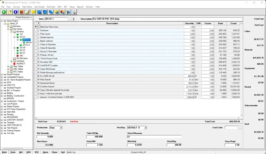Select the NYC Parks Department project group

pos(16,109)
